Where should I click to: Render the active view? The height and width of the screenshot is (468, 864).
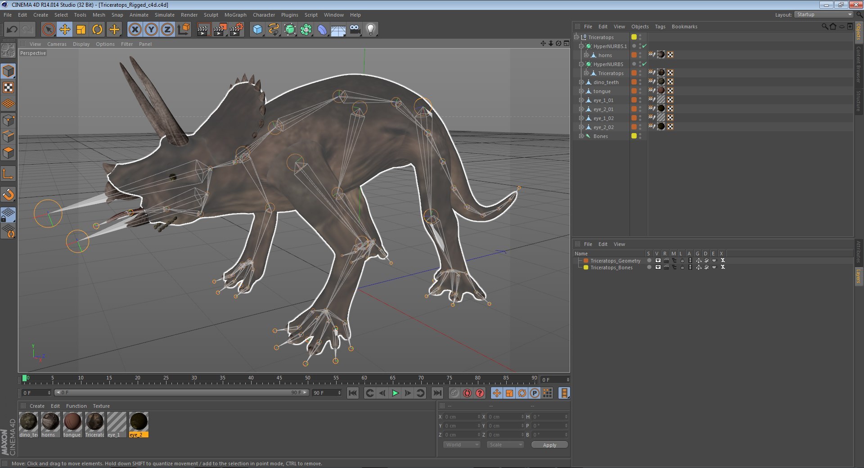point(203,30)
